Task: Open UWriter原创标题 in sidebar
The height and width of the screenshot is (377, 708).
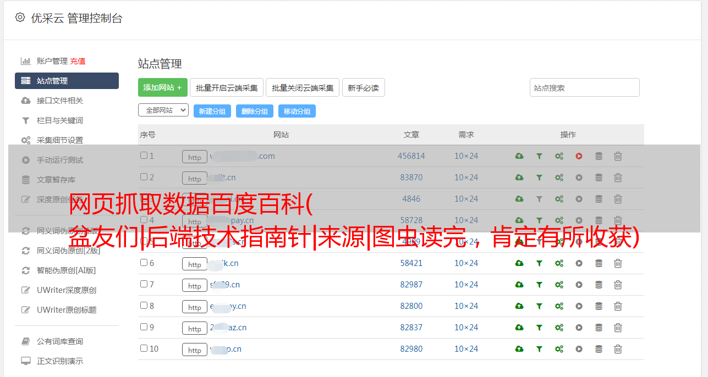Action: click(x=67, y=310)
